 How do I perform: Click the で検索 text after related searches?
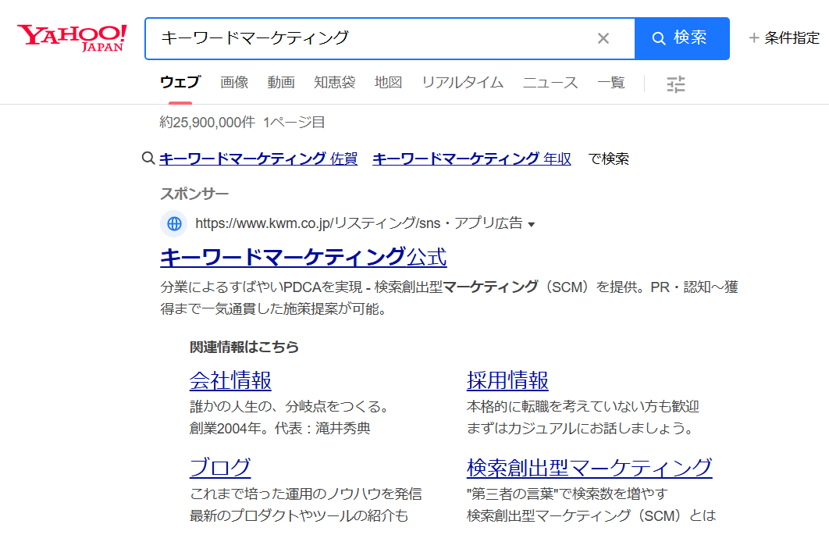(x=609, y=159)
